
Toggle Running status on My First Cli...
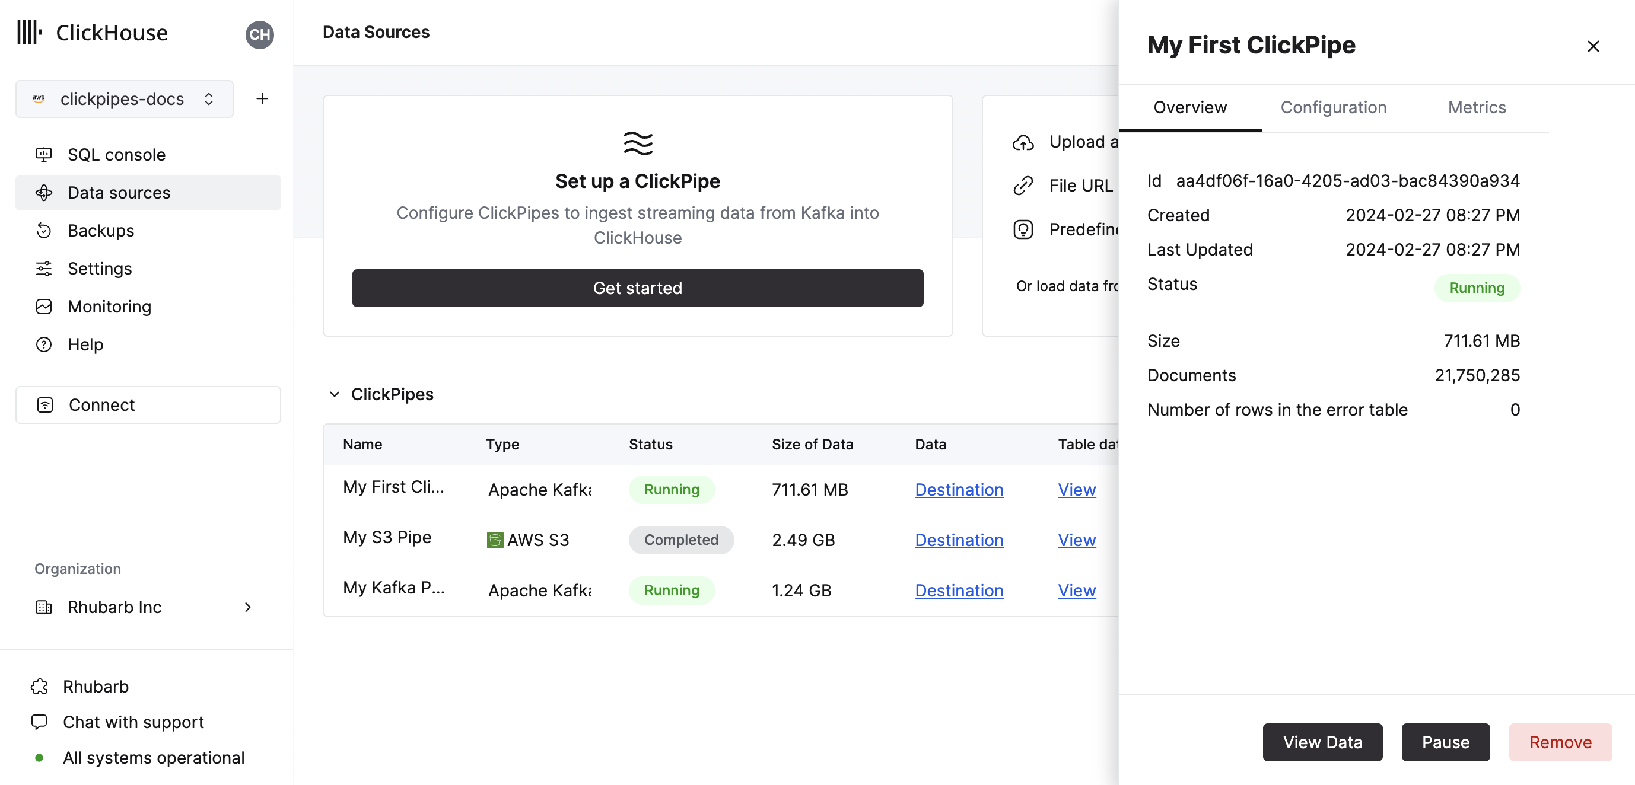[x=672, y=488]
